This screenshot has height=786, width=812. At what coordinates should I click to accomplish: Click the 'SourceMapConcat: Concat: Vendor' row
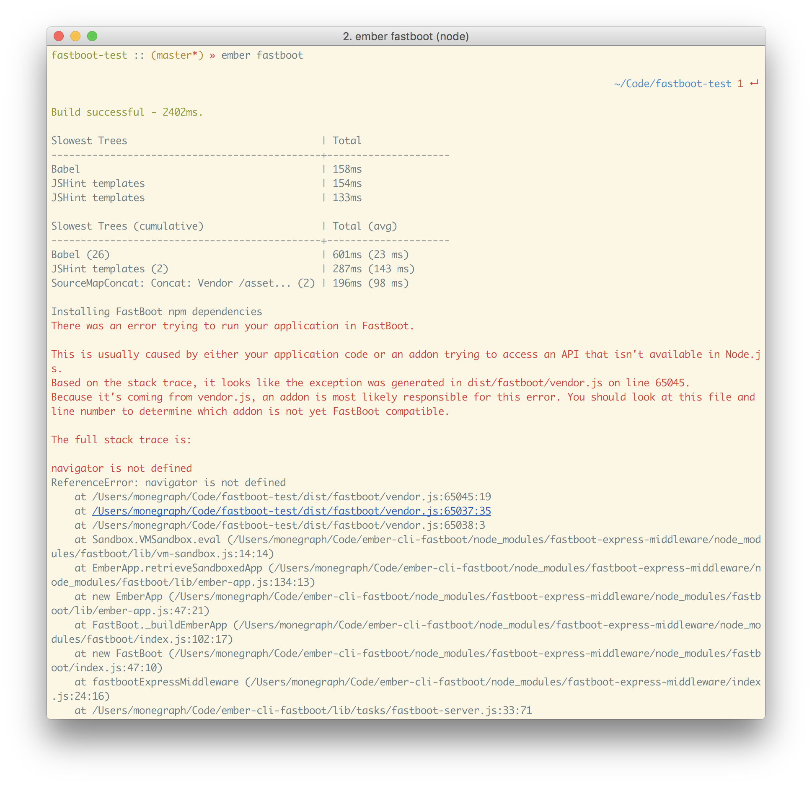pos(230,283)
